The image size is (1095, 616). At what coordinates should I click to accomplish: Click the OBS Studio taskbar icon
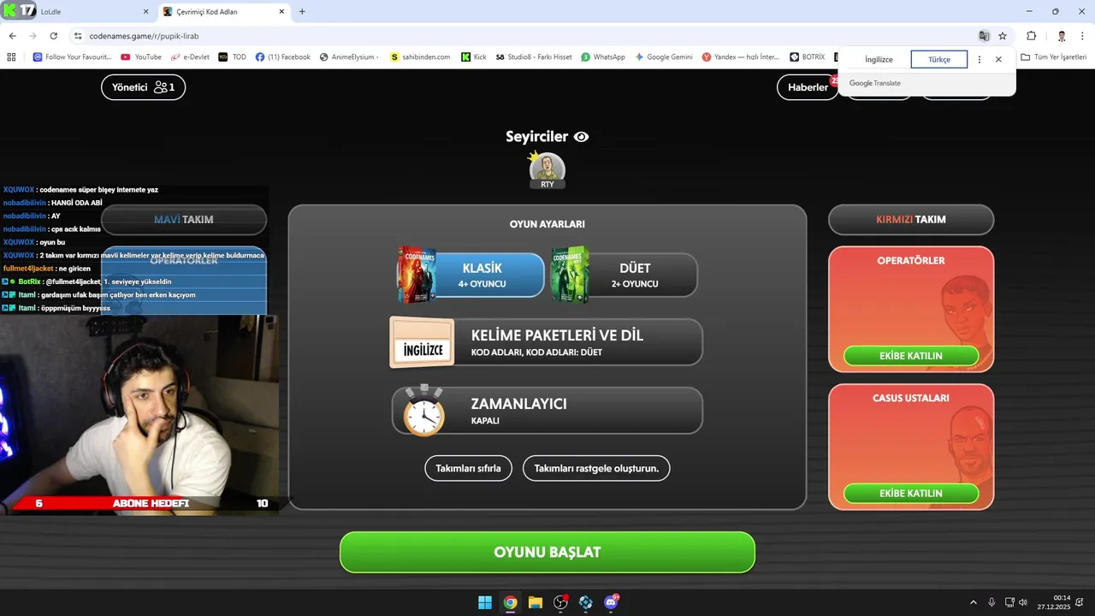(x=561, y=602)
